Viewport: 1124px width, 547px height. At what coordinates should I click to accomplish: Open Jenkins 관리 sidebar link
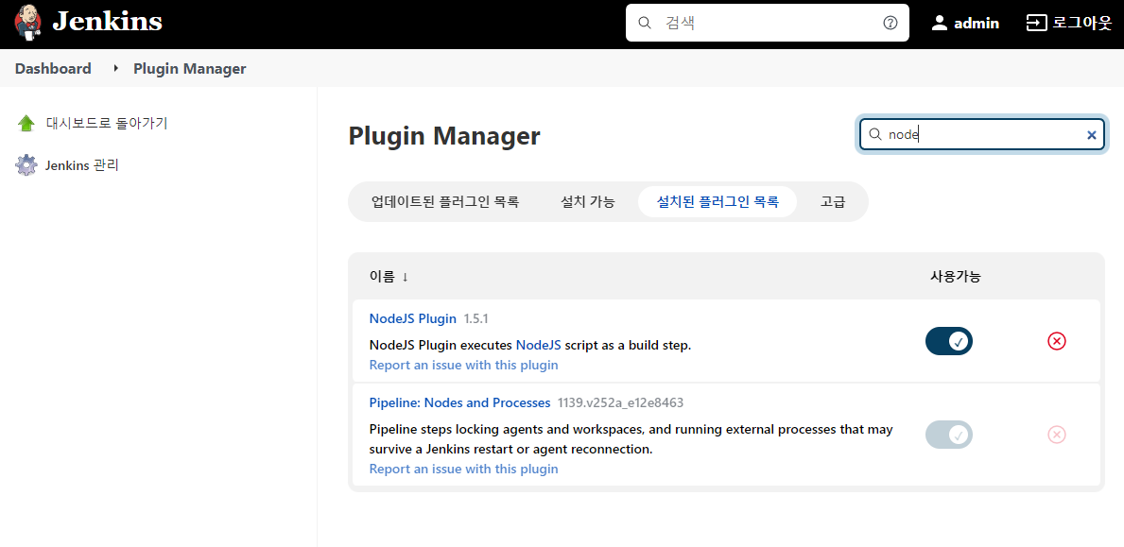(x=81, y=165)
